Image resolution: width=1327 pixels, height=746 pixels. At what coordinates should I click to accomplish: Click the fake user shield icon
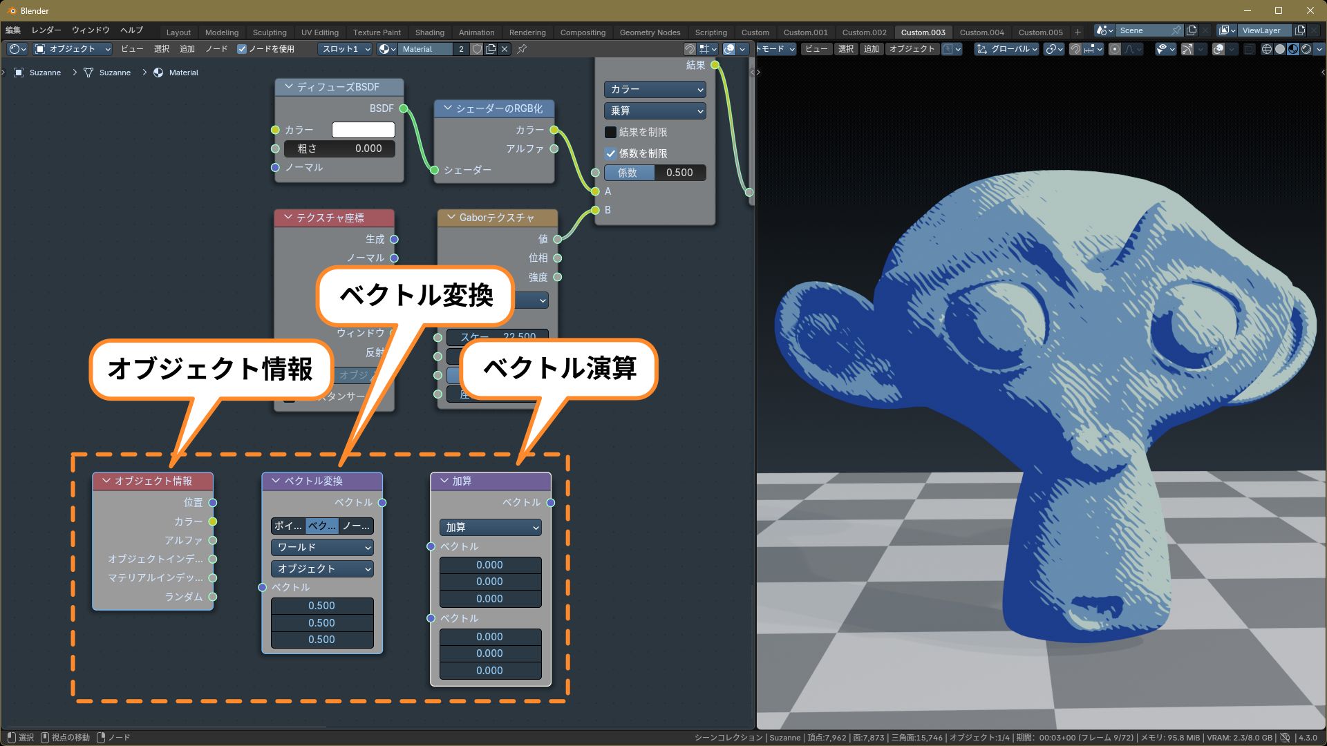[477, 49]
